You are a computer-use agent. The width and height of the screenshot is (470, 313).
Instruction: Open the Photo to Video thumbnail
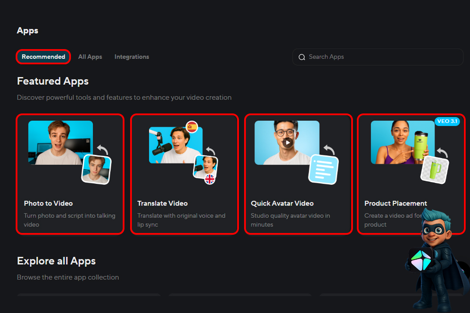coord(60,142)
